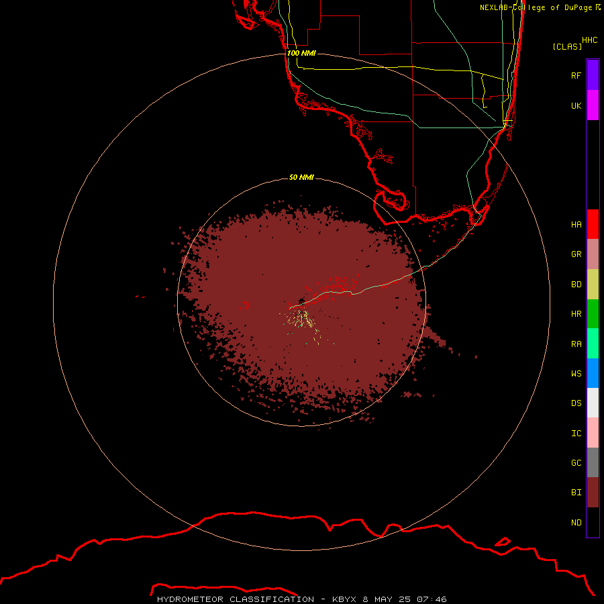Viewport: 604px width, 604px height.
Task: Select the GR pink legend swatch
Action: point(593,254)
